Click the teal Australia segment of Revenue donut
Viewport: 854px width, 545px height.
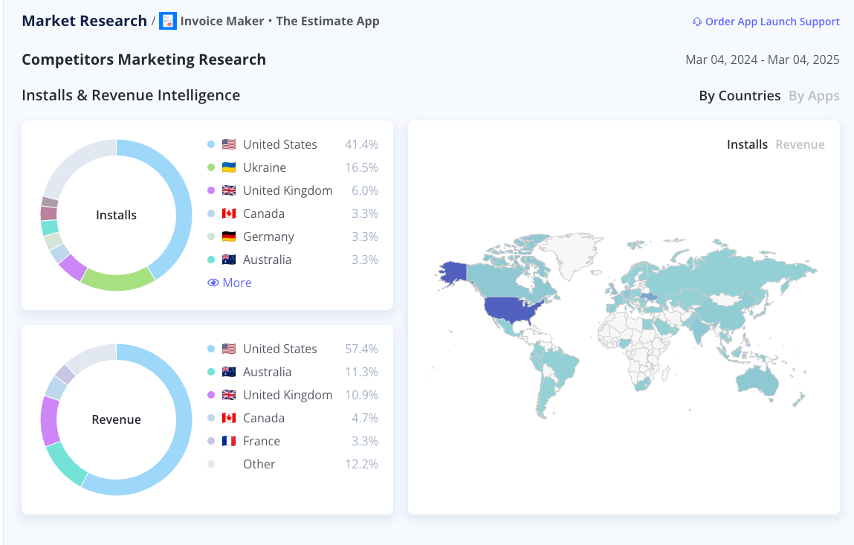click(x=65, y=464)
